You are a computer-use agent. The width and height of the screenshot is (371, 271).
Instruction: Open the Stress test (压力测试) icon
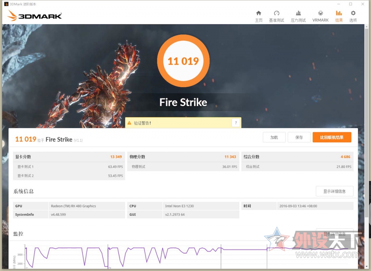(x=299, y=13)
